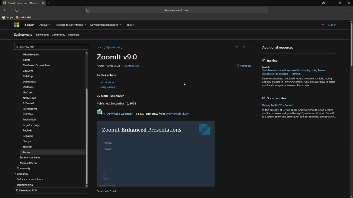
Task: Click the Documentation book icon
Action: point(264,98)
